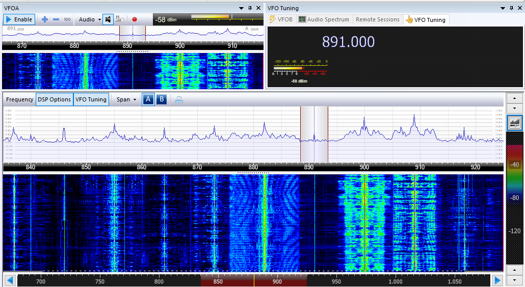Click the volume level 75 icon
525x287 pixels.
pos(118,19)
